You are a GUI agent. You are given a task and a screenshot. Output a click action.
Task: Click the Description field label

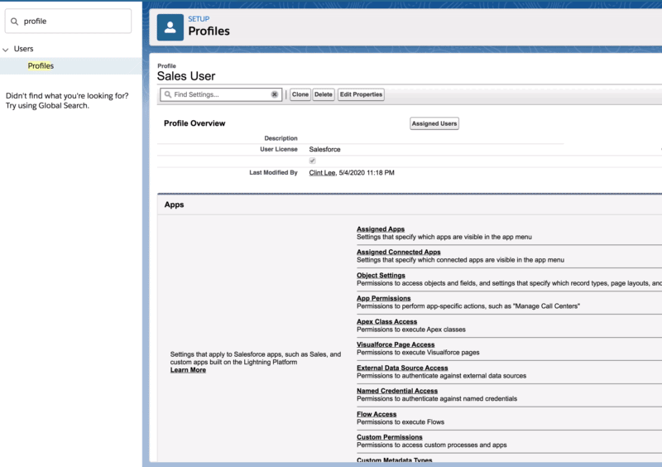(281, 138)
